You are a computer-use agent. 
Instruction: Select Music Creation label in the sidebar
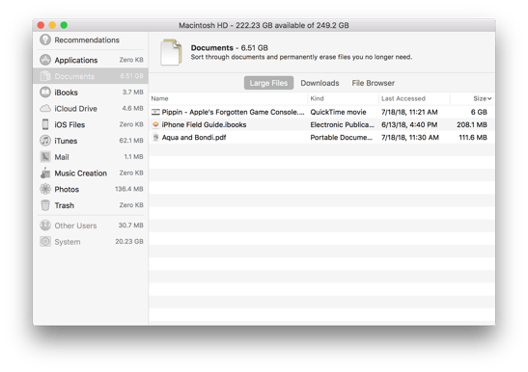click(x=81, y=173)
